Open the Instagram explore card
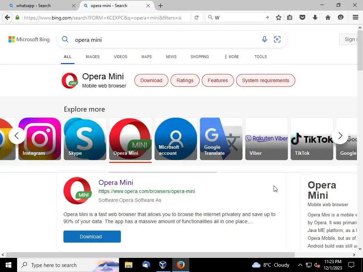363x272 pixels. pos(40,139)
